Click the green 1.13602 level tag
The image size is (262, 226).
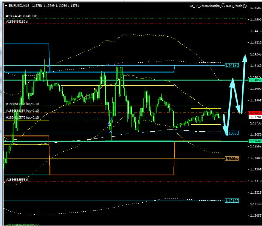point(255,141)
